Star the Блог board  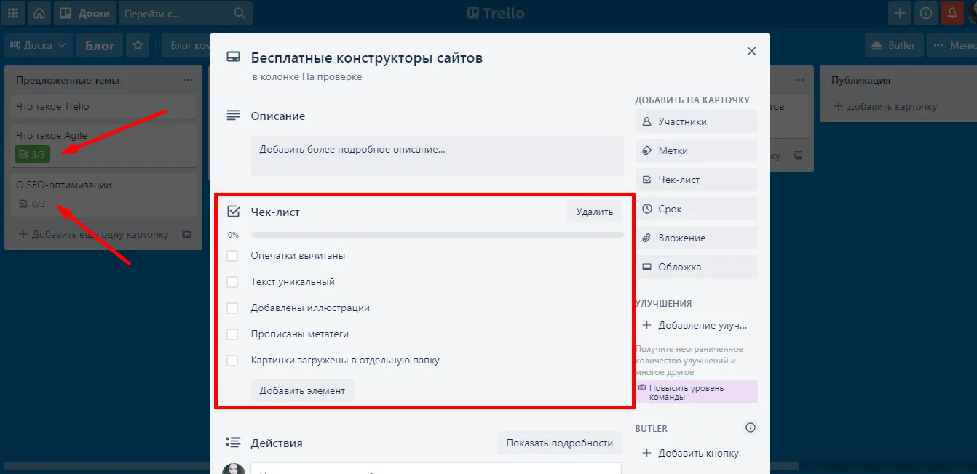pos(138,45)
